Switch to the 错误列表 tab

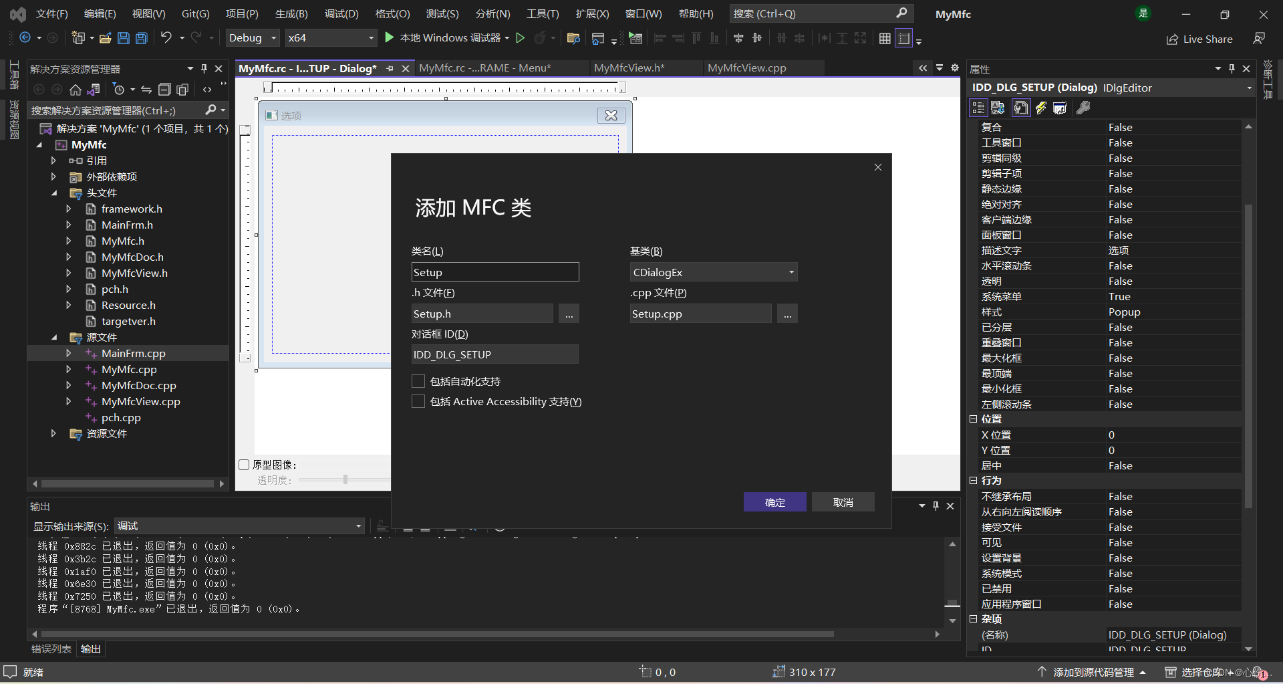click(x=51, y=649)
